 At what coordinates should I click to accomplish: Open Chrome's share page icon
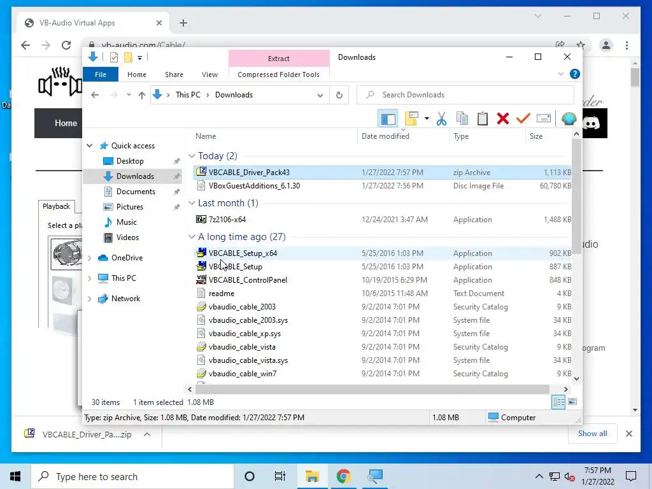(560, 45)
